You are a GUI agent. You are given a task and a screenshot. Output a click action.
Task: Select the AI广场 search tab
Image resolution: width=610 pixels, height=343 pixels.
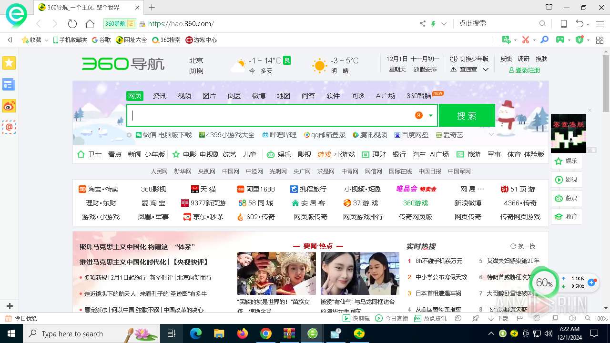click(x=385, y=96)
